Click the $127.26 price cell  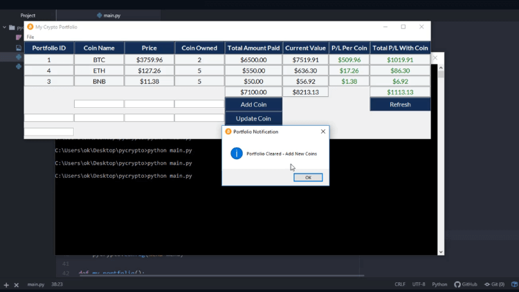149,71
